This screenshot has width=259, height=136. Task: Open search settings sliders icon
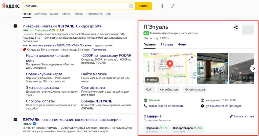click(x=172, y=6)
